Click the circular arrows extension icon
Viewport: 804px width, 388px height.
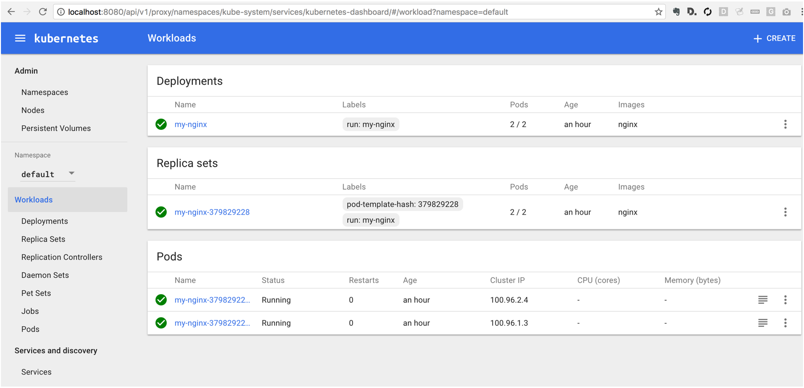coord(708,12)
